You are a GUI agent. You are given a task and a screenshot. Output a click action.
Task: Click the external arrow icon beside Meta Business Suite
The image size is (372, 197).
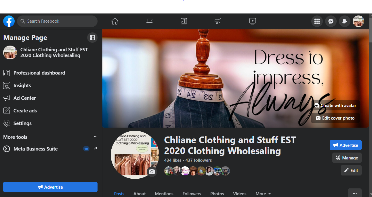tap(95, 148)
